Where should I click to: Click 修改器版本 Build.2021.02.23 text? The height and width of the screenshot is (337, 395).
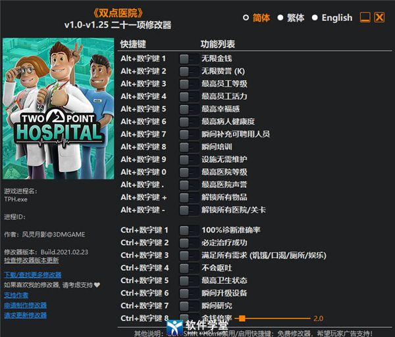coord(46,252)
